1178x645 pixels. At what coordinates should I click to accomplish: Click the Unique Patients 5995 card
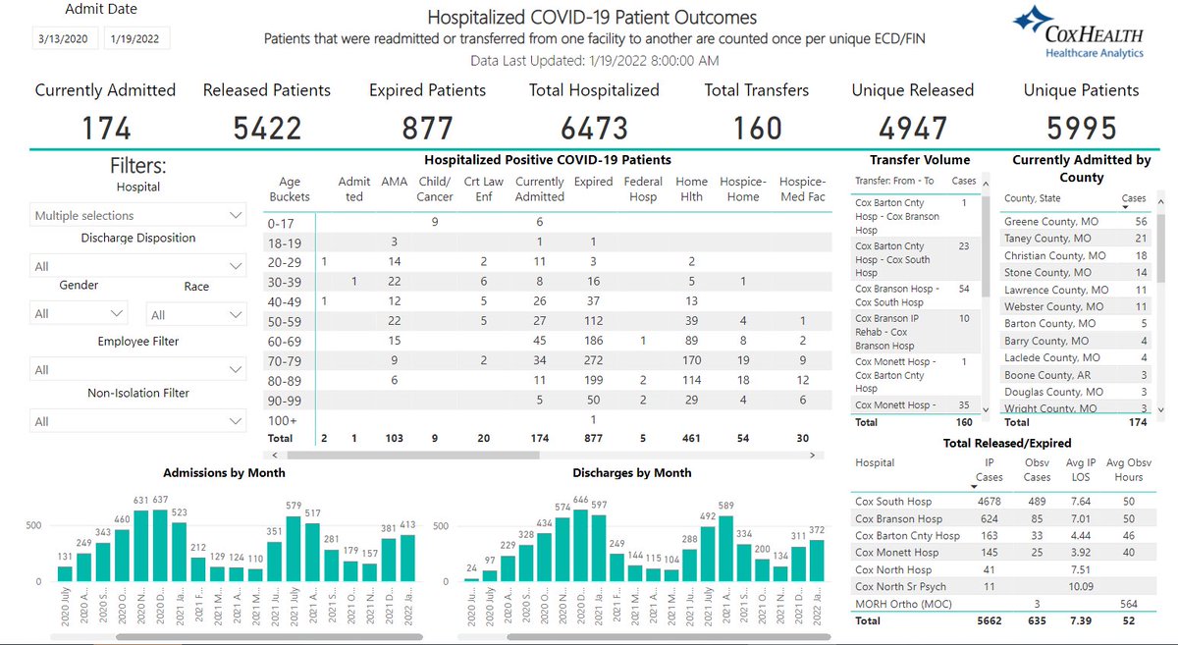pos(1081,113)
